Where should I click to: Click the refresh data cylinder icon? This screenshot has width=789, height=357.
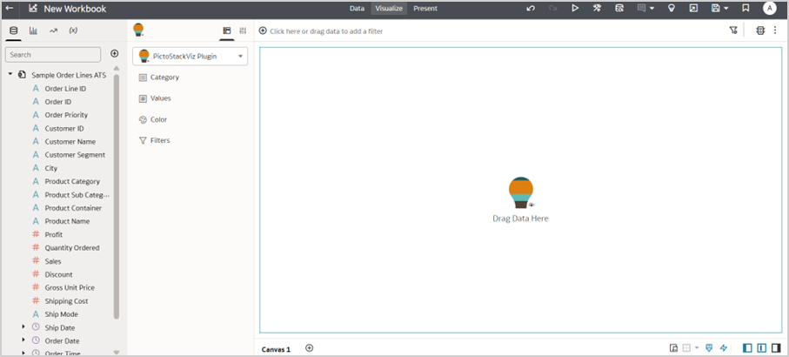point(619,9)
